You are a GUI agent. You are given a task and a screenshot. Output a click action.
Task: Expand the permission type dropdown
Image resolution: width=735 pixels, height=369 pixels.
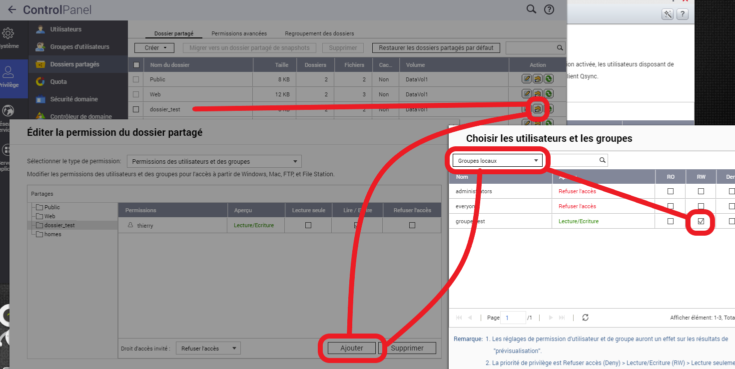214,161
